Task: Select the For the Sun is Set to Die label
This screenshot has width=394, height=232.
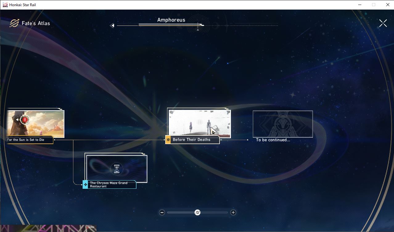Action: click(26, 140)
